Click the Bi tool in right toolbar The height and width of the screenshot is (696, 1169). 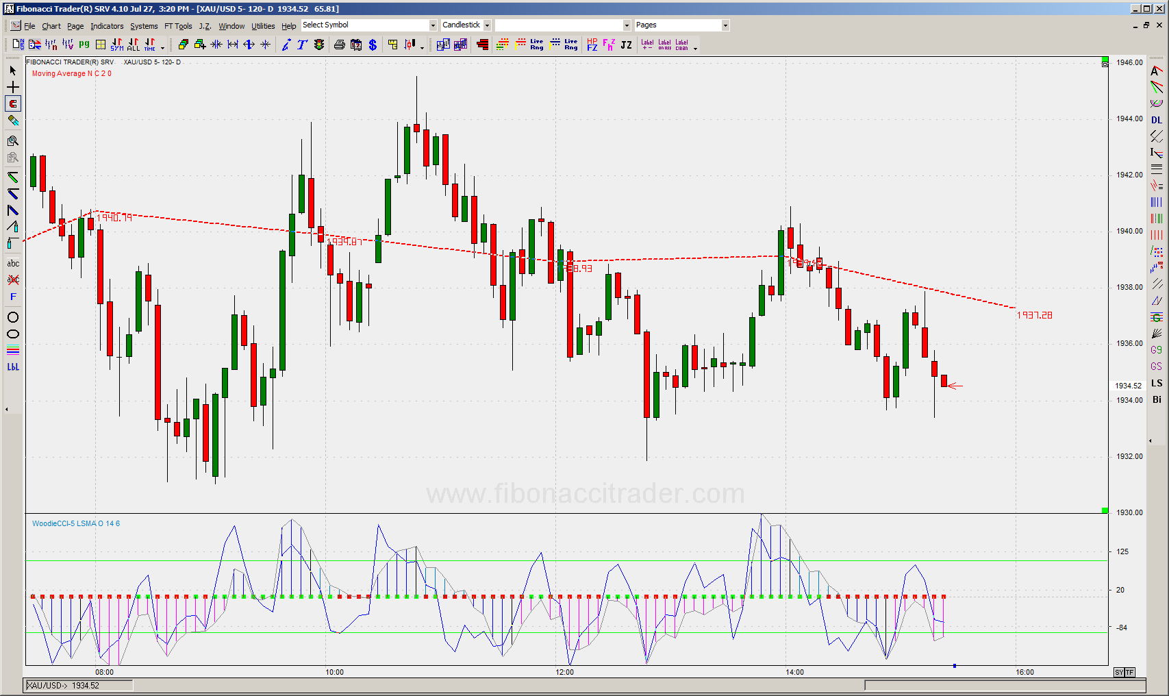1157,399
